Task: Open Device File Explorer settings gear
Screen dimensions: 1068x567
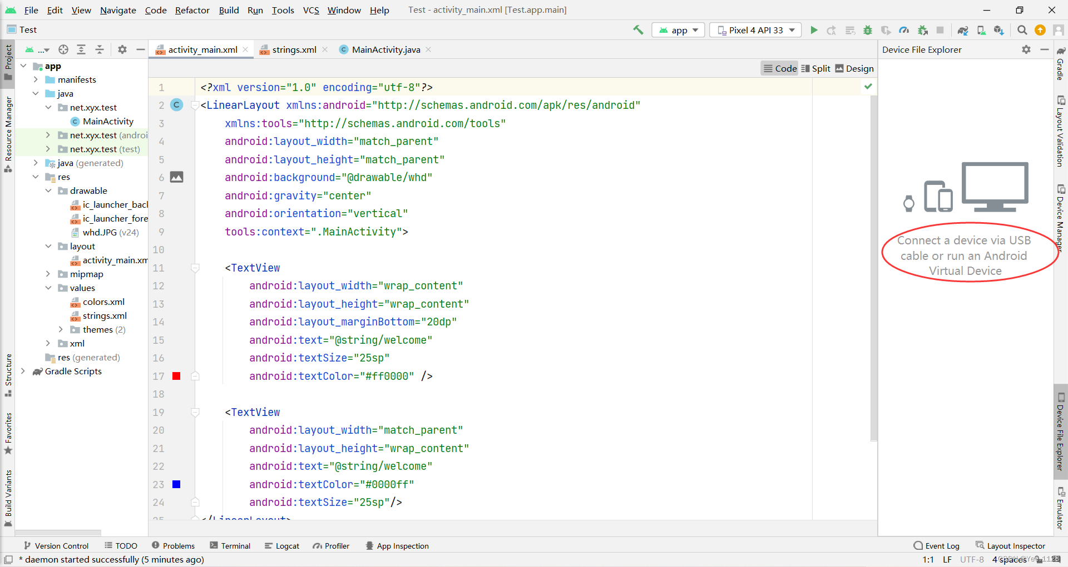Action: click(1026, 49)
